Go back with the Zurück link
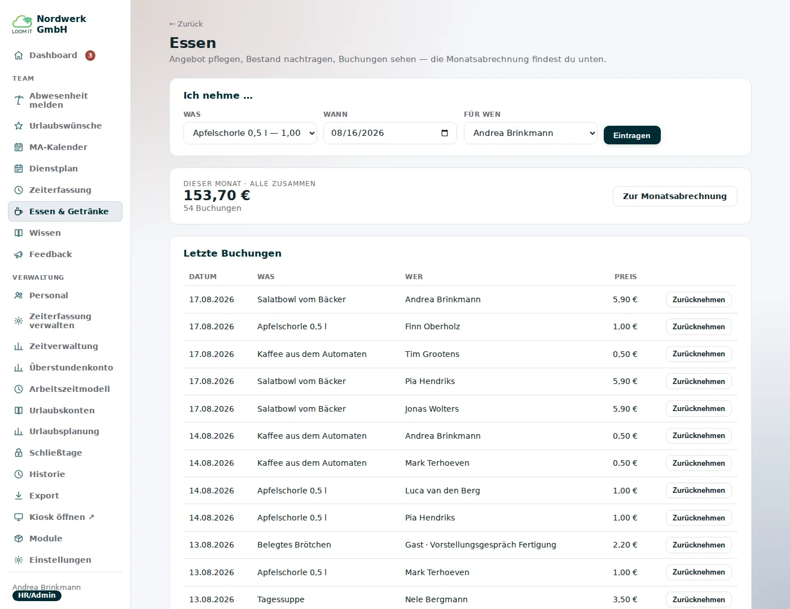Viewport: 790px width, 609px height. [186, 24]
